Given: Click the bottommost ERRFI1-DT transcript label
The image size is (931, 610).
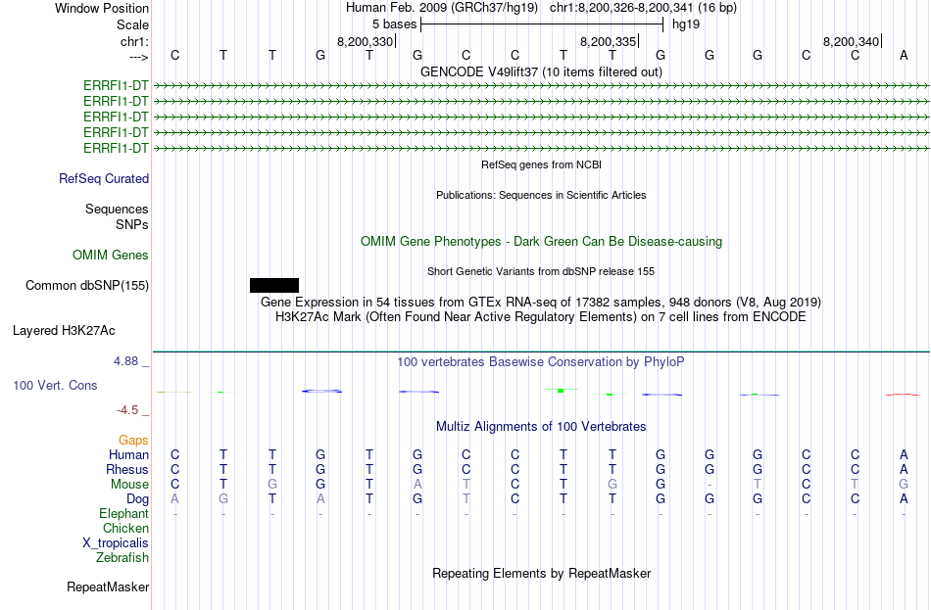Looking at the screenshot, I should pyautogui.click(x=116, y=148).
